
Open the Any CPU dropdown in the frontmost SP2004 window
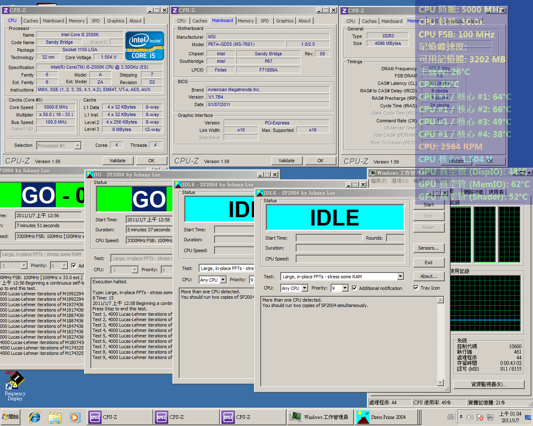[x=305, y=288]
